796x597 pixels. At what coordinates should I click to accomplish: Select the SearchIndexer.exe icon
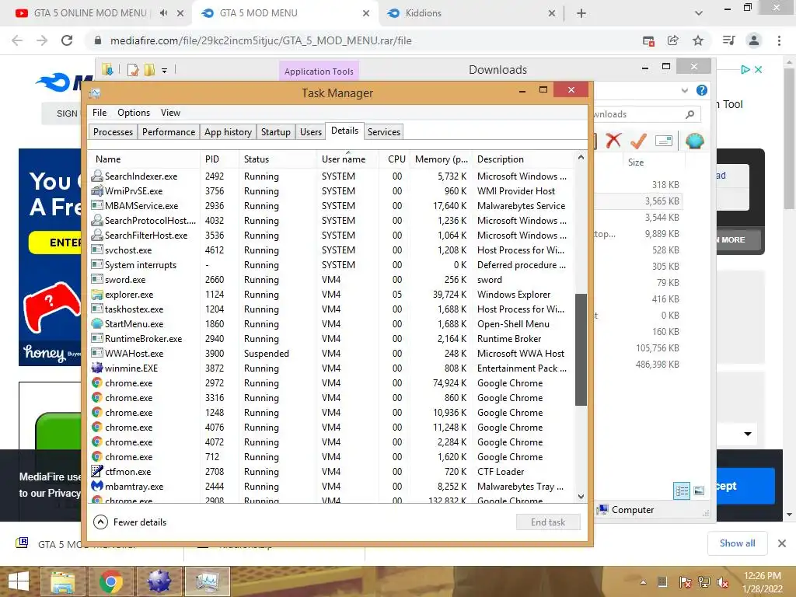[x=97, y=176]
